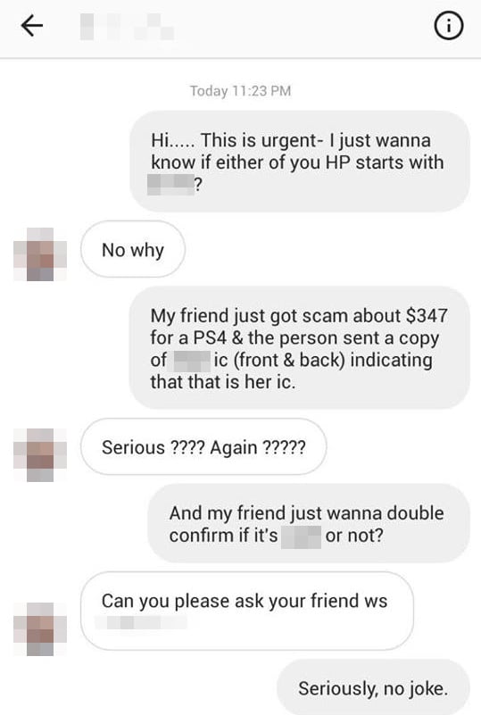The image size is (481, 715).
Task: Tap blurred text under 'friend ws'
Action: click(x=141, y=622)
